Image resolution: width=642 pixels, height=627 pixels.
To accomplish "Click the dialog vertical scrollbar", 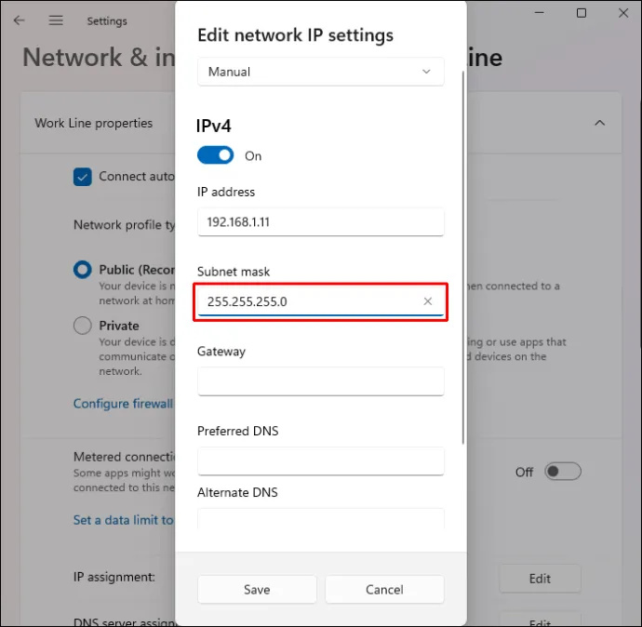I will (463, 258).
